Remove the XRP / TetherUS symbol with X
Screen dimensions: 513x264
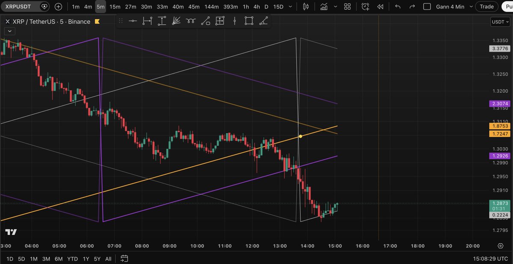click(x=7, y=21)
